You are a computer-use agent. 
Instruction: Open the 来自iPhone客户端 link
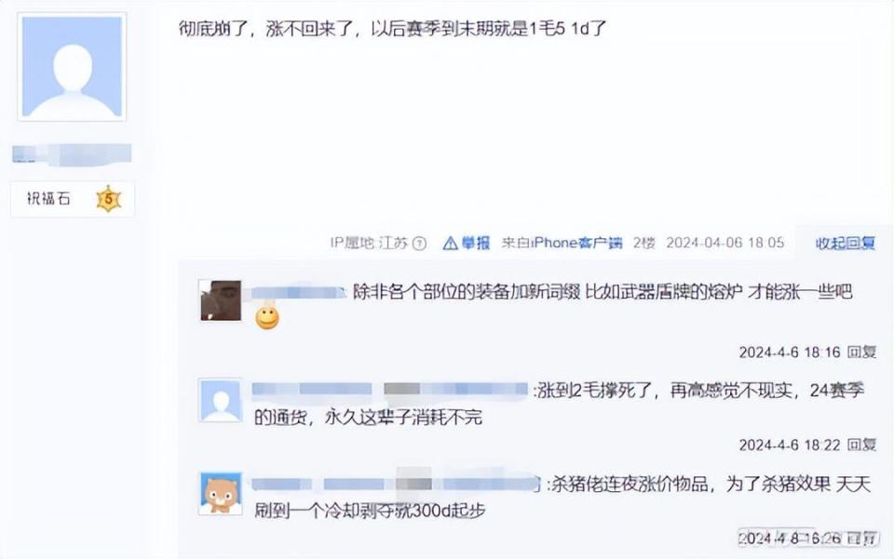(562, 243)
